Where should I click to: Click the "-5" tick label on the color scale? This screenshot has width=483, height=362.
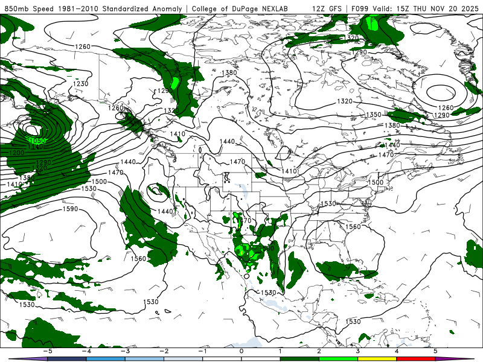tap(48, 351)
